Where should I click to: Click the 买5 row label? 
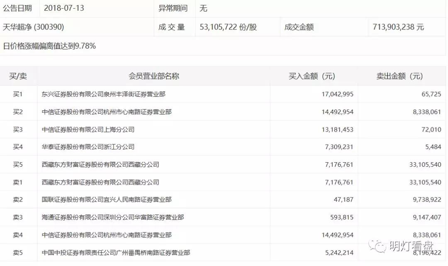pos(18,165)
